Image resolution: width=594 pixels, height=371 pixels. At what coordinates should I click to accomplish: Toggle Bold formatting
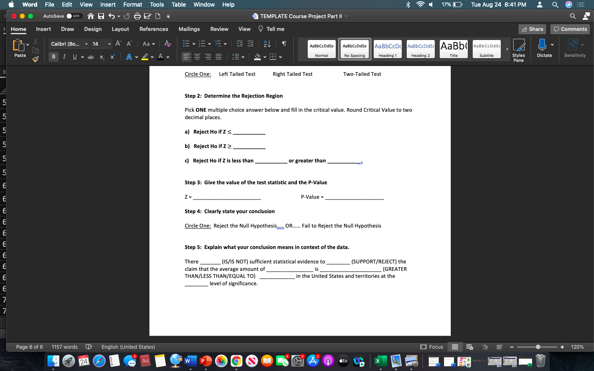pos(54,57)
